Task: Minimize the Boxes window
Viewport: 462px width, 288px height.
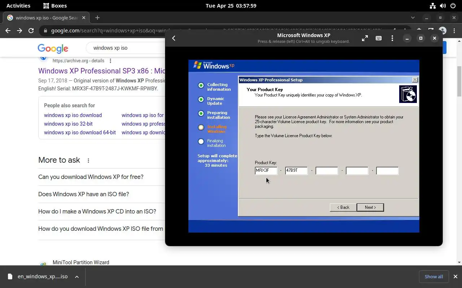Action: click(x=407, y=38)
